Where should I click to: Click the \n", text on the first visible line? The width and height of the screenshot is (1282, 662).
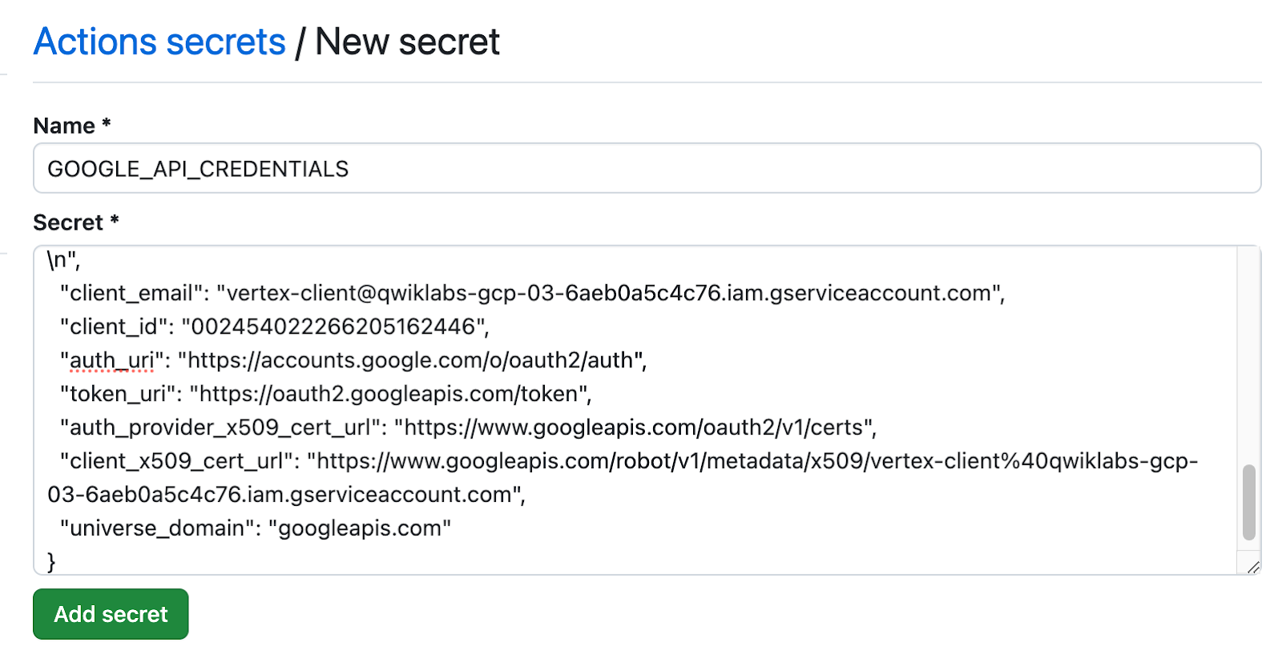[x=63, y=260]
